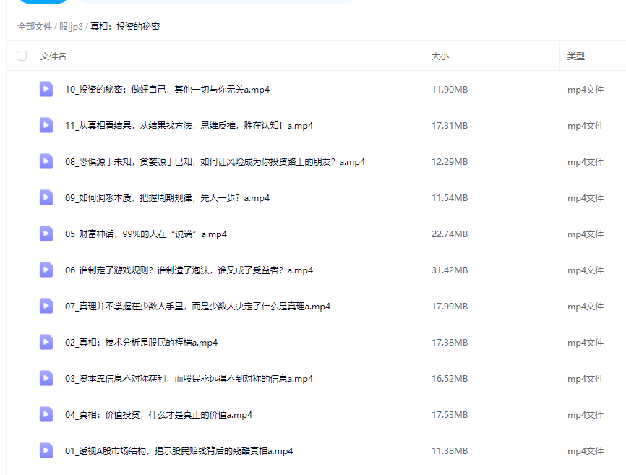Viewport: 626px width, 475px height.
Task: Click the play icon next to 09_如何洞悉本质
Action: click(46, 197)
